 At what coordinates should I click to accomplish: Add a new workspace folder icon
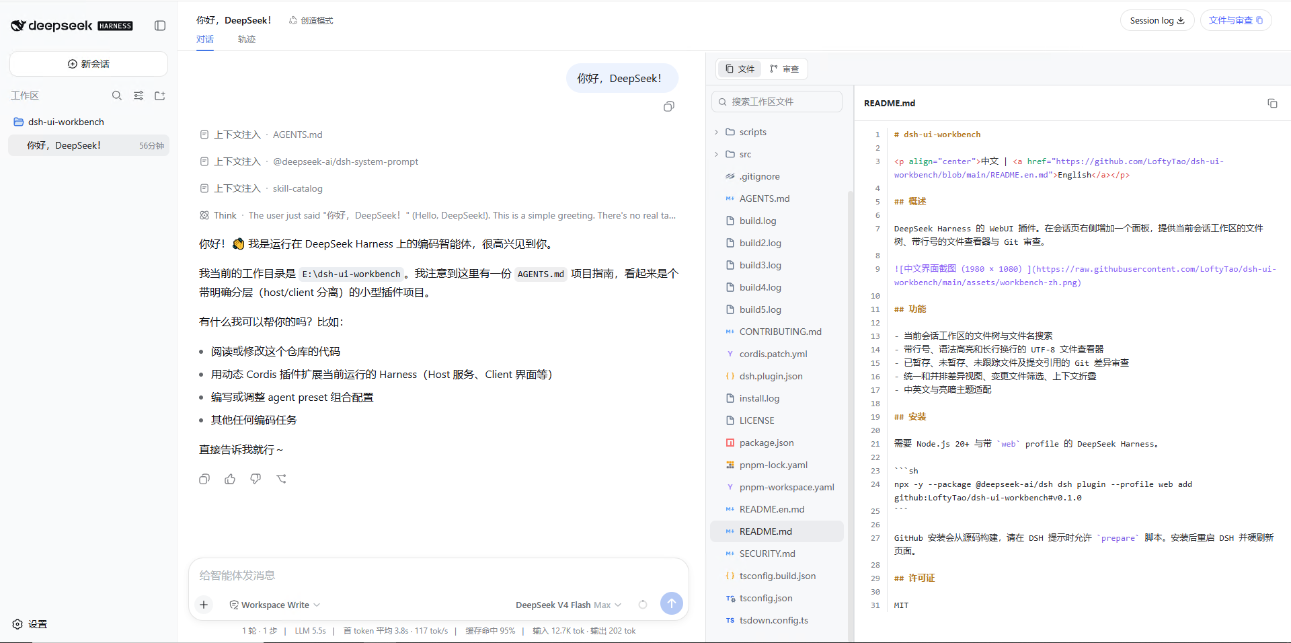click(x=160, y=96)
